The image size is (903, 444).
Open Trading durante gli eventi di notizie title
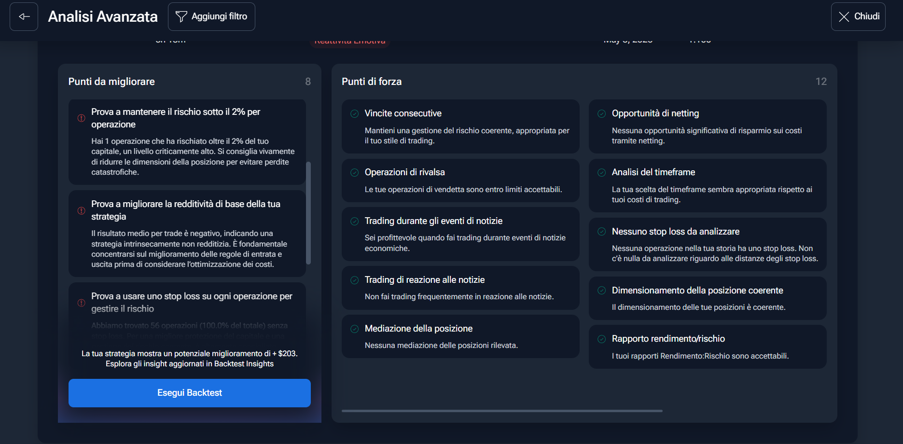tap(433, 221)
